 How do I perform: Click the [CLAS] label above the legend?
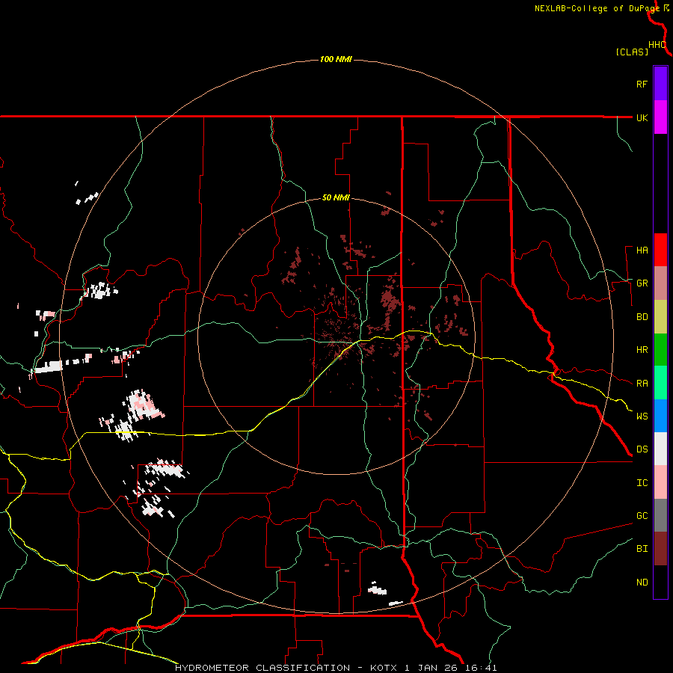(632, 52)
